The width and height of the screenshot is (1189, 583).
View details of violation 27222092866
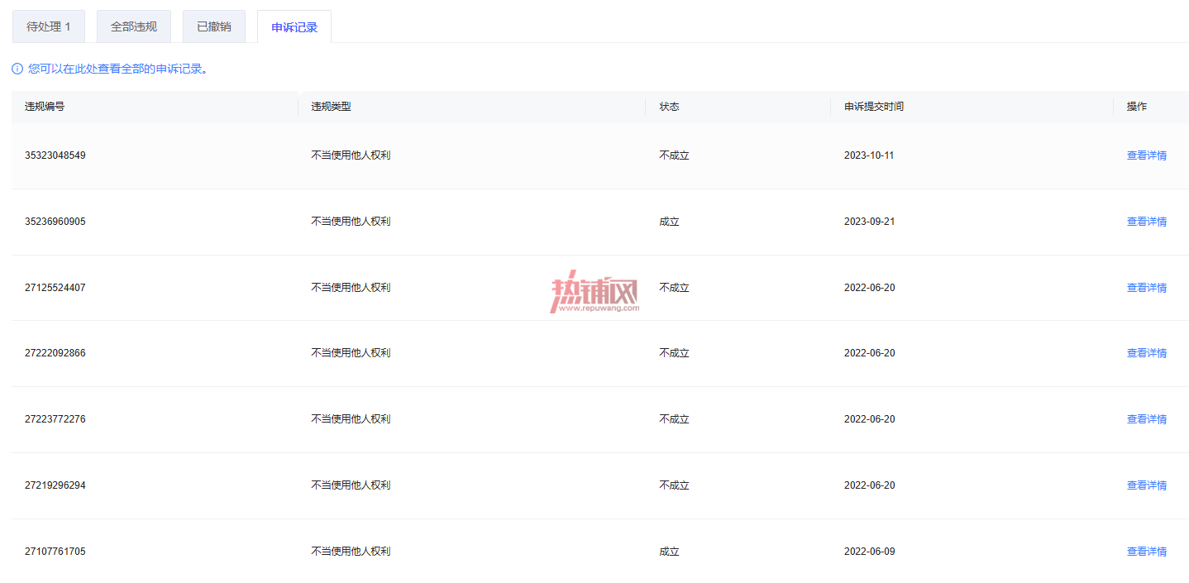tap(1147, 353)
